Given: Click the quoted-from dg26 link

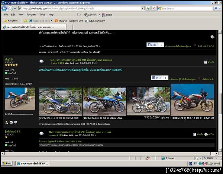Looking at the screenshot, I should pyautogui.click(x=60, y=141).
